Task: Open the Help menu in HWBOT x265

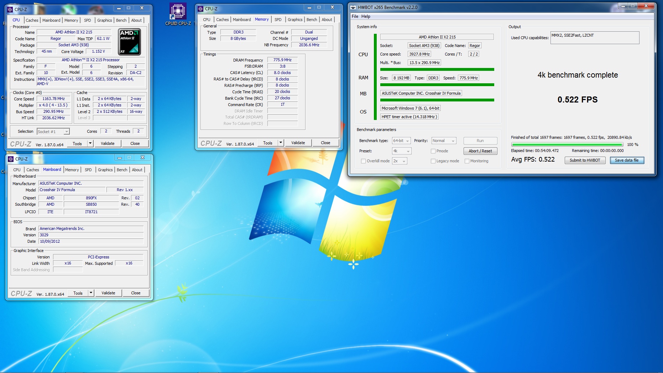Action: tap(366, 16)
